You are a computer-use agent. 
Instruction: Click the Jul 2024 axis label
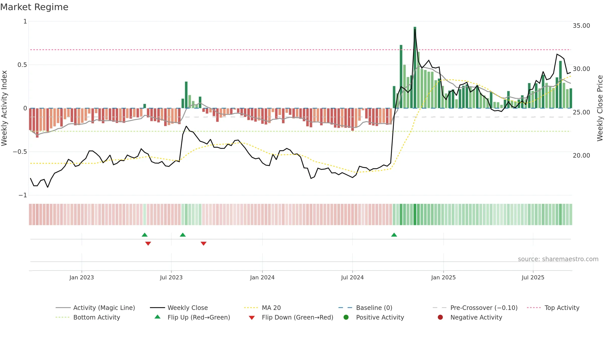[352, 277]
